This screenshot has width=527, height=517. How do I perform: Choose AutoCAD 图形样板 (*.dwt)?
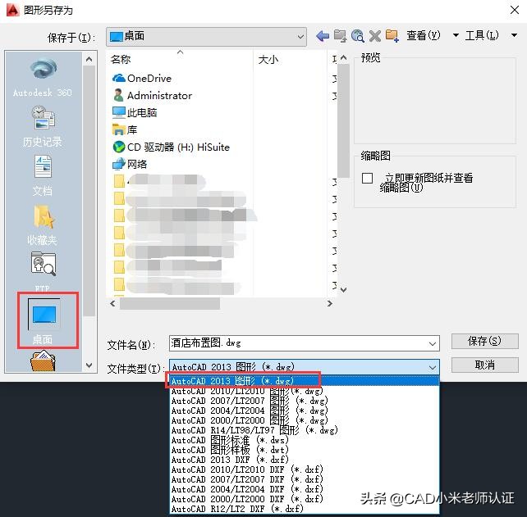tap(305, 450)
